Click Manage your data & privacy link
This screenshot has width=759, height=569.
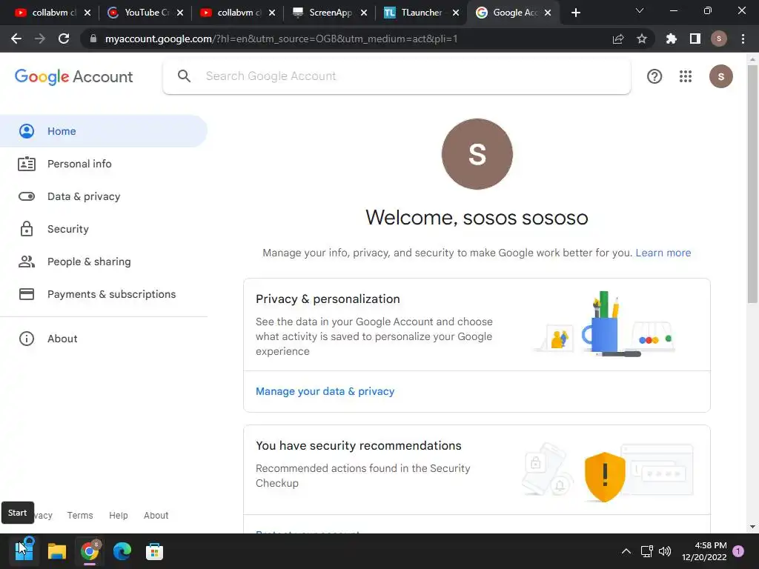tap(325, 391)
